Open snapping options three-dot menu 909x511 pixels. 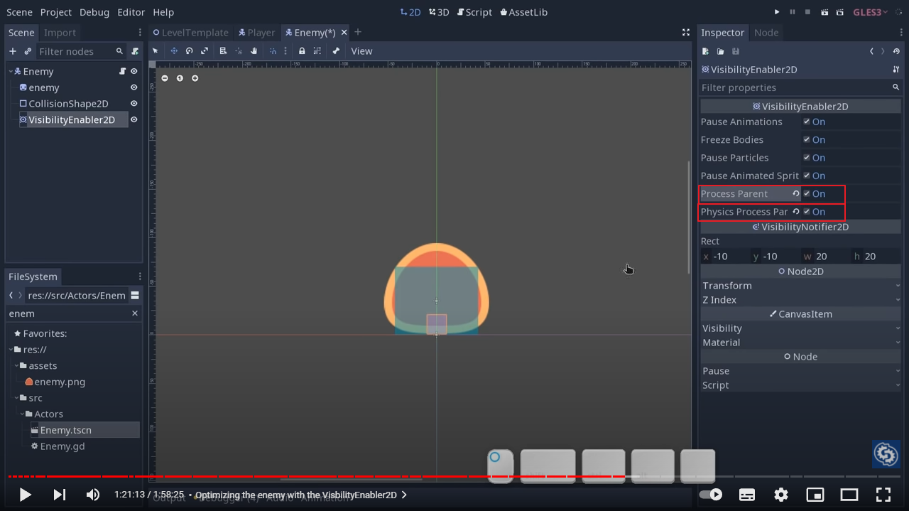tap(287, 51)
